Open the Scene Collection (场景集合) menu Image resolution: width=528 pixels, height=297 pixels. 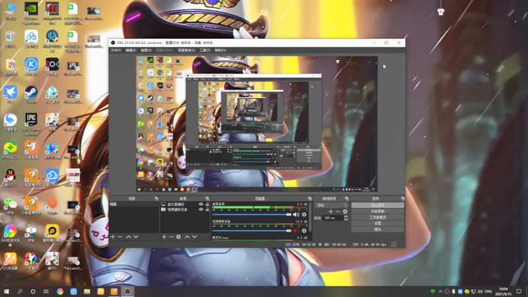click(x=186, y=51)
